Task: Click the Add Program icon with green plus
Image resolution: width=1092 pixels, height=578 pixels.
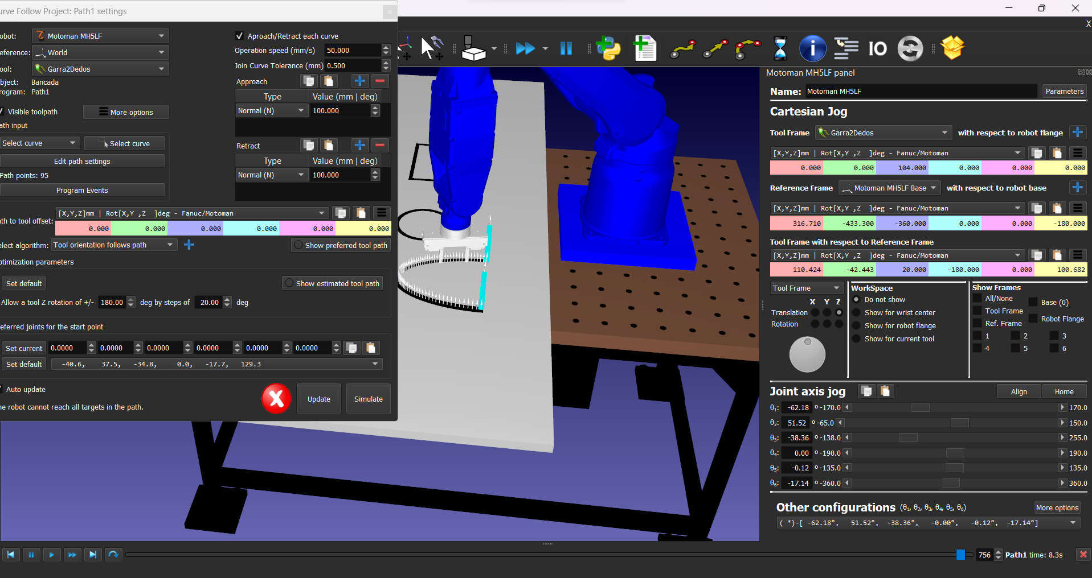Action: pyautogui.click(x=645, y=48)
